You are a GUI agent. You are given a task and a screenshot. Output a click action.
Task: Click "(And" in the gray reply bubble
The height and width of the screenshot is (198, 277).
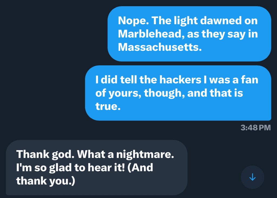point(140,167)
